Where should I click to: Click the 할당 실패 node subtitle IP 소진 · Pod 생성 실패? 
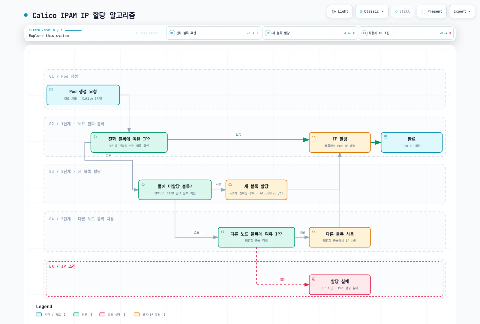340,288
